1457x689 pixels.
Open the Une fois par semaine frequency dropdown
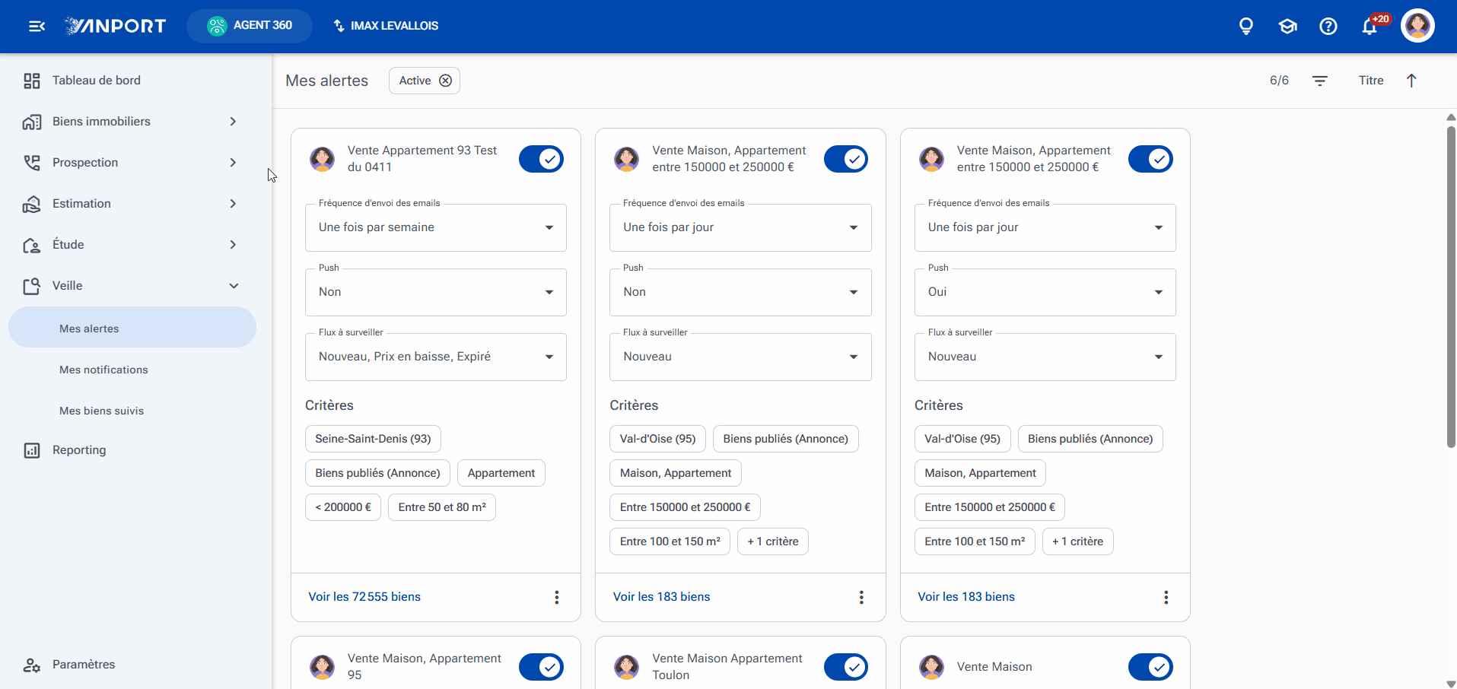436,227
